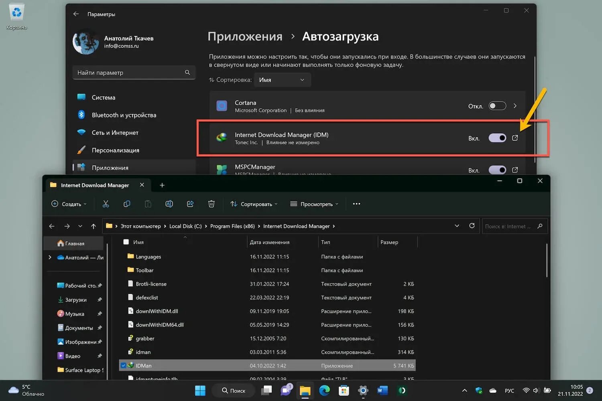Go forward in Explorer navigation

tap(67, 226)
